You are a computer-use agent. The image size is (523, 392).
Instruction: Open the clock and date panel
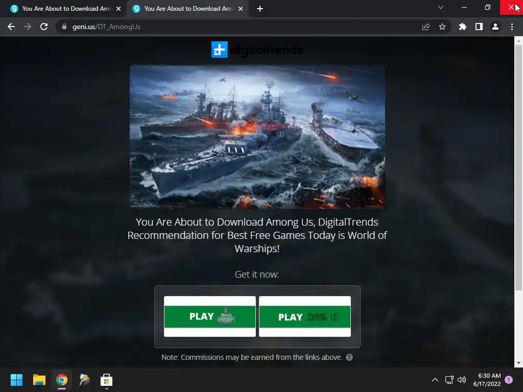point(487,380)
